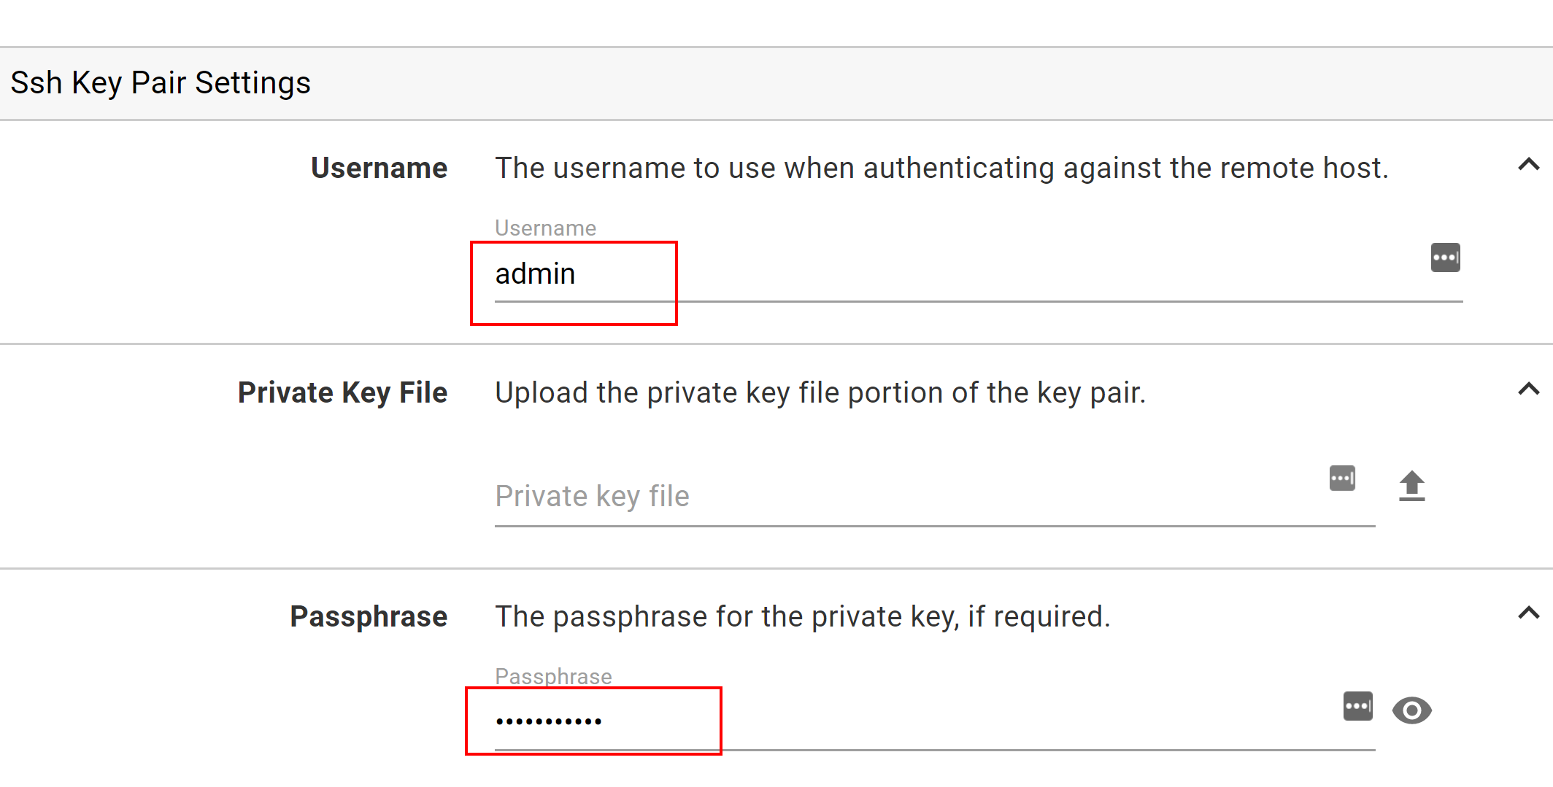Click the Username bold label

point(379,168)
